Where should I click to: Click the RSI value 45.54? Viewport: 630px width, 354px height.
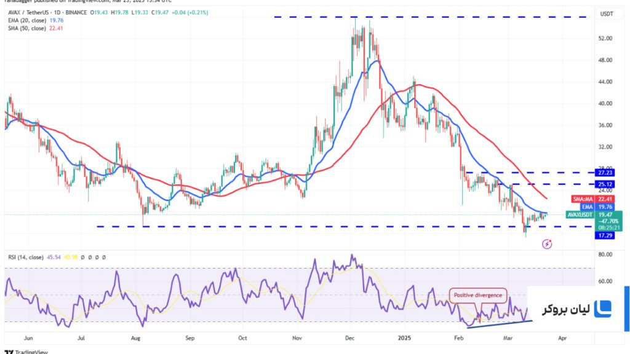pos(54,258)
